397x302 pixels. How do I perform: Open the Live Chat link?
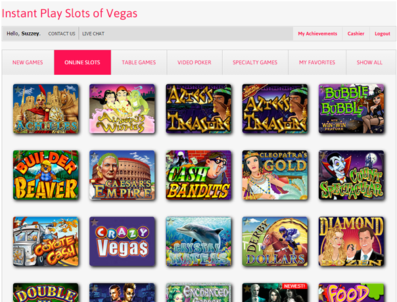click(93, 33)
